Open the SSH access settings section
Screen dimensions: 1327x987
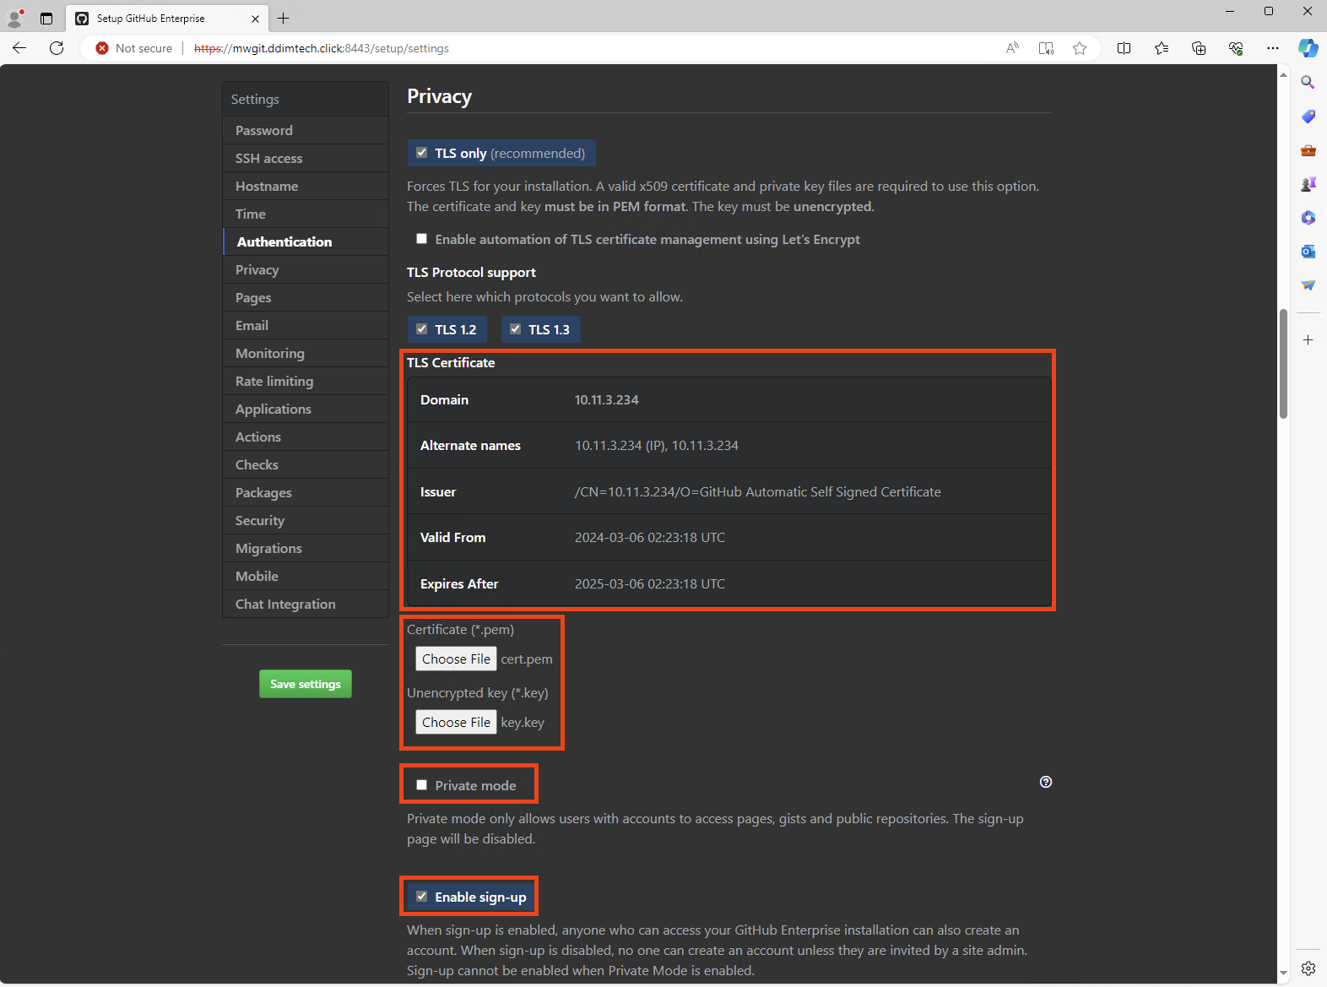306,158
